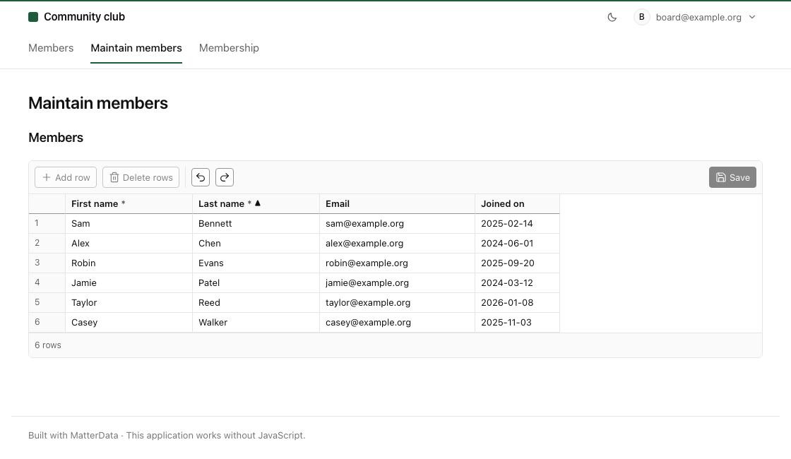Click the 2024-03-12 joined date cell
The width and height of the screenshot is (791, 459).
tap(517, 282)
